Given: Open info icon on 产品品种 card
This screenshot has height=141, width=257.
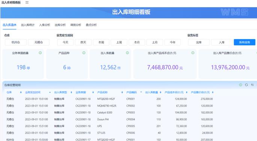Looking at the screenshot, I should coord(84,53).
